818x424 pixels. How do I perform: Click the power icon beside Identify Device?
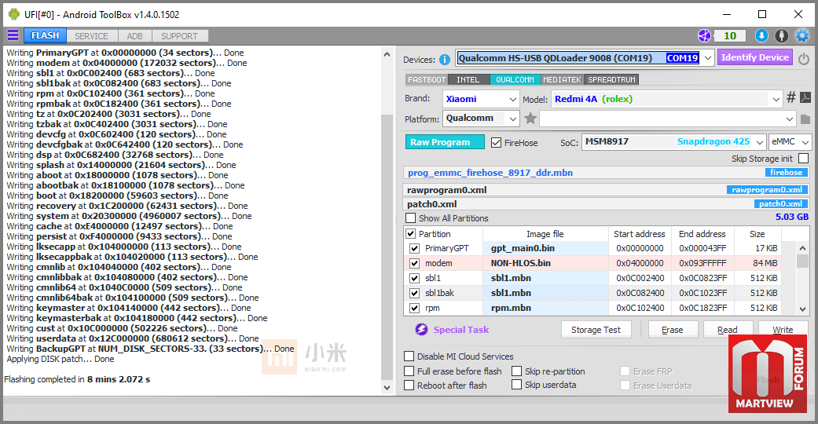pyautogui.click(x=804, y=58)
